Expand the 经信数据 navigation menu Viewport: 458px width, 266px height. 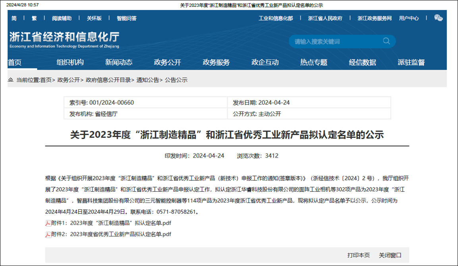point(362,62)
